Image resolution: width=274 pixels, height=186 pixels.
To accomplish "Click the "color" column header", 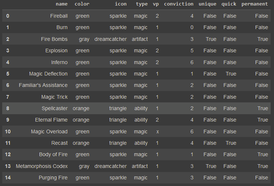I will coord(82,4).
